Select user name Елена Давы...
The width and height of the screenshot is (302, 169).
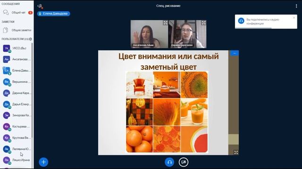21,70
